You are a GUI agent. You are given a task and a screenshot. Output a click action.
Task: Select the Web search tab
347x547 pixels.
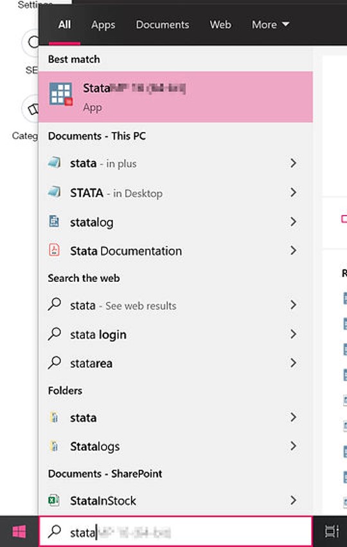[220, 24]
